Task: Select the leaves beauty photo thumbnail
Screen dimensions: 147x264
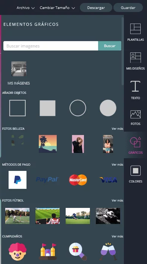Action: pyautogui.click(x=18, y=140)
